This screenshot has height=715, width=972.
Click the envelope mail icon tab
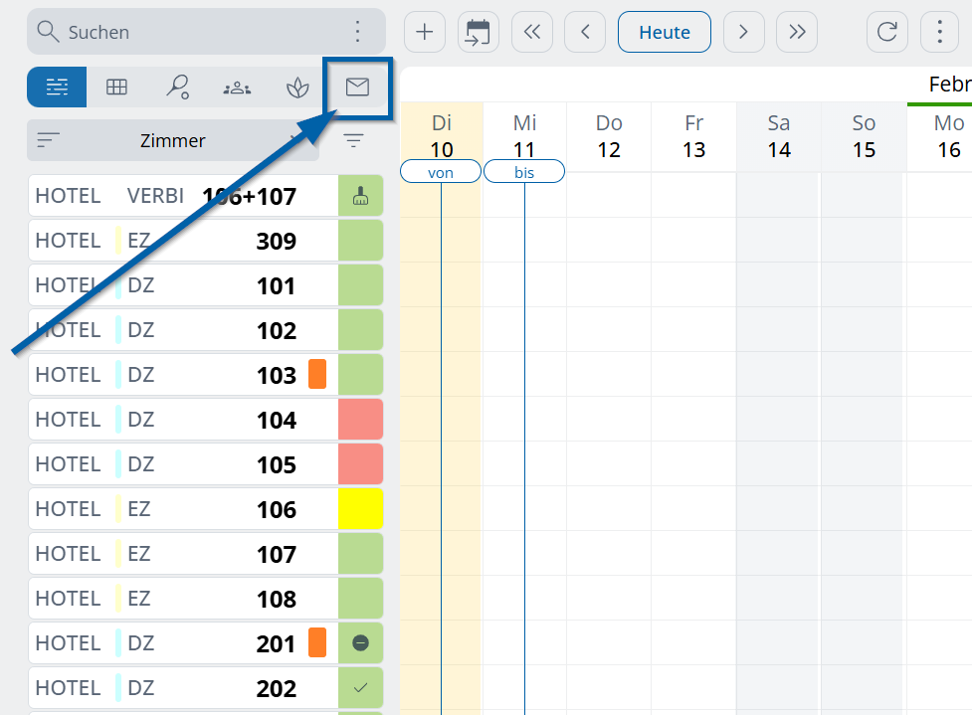357,88
